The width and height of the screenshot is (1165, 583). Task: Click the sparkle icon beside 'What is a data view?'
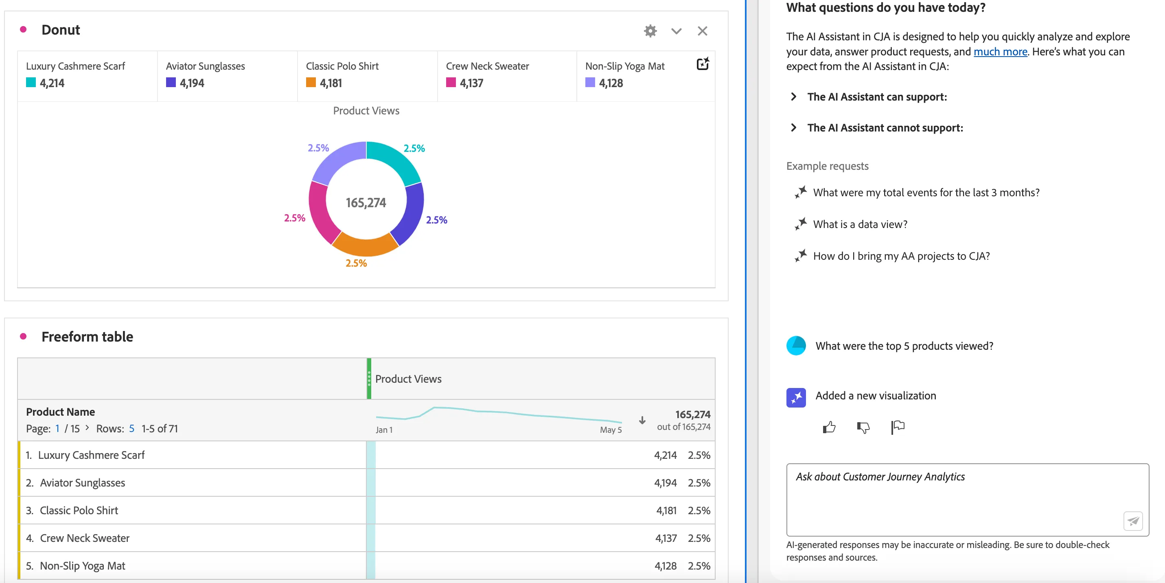801,224
